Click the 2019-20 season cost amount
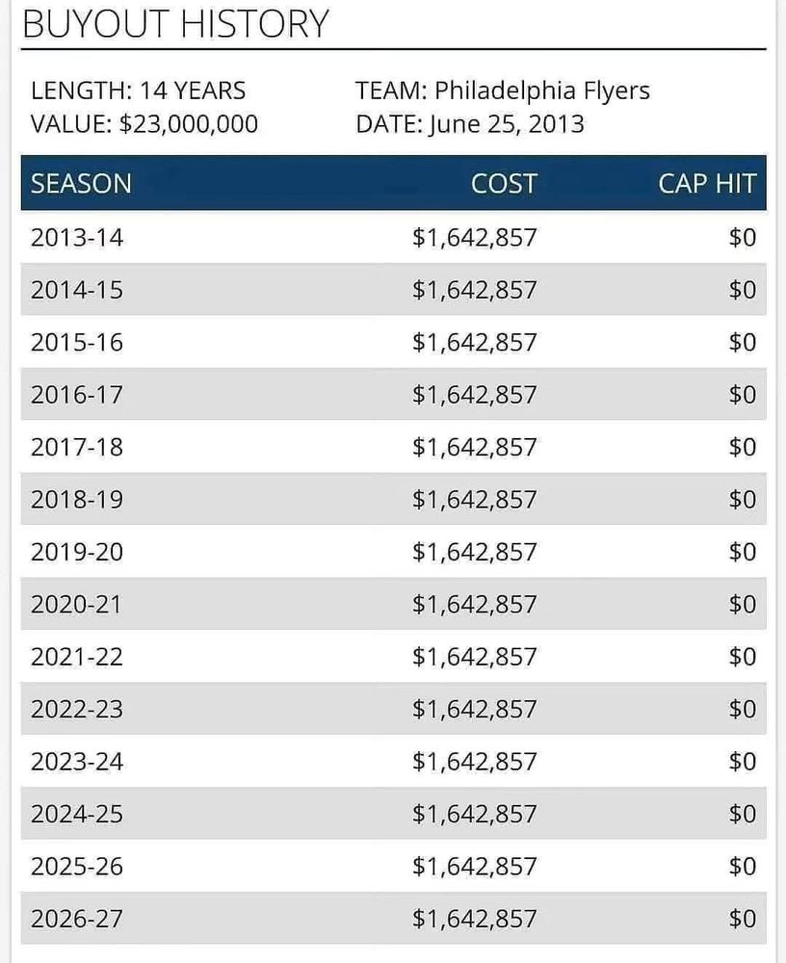The width and height of the screenshot is (786, 963). click(x=475, y=552)
